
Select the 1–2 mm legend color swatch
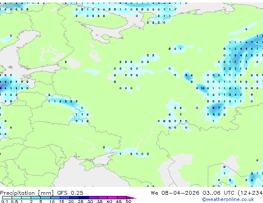pos(26,198)
